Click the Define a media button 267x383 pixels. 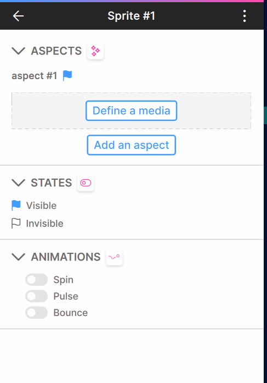pos(132,110)
